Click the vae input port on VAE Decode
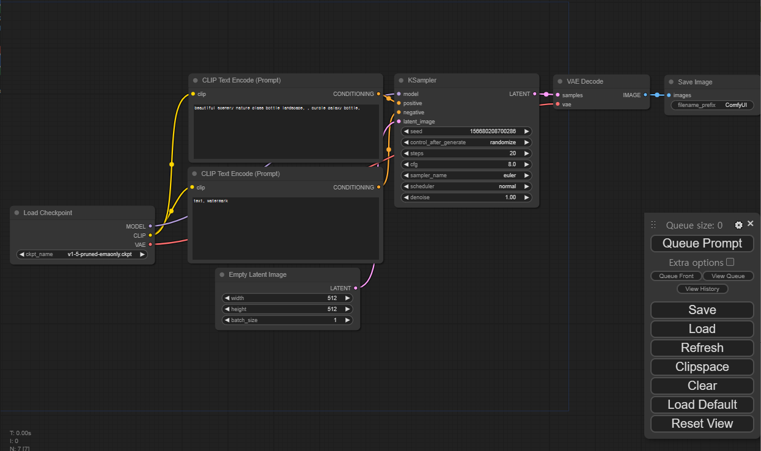761x451 pixels. click(557, 105)
